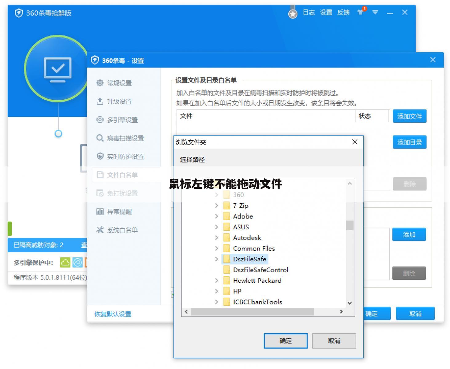Select the Common Files folder
This screenshot has height=369, width=450.
tap(249, 248)
